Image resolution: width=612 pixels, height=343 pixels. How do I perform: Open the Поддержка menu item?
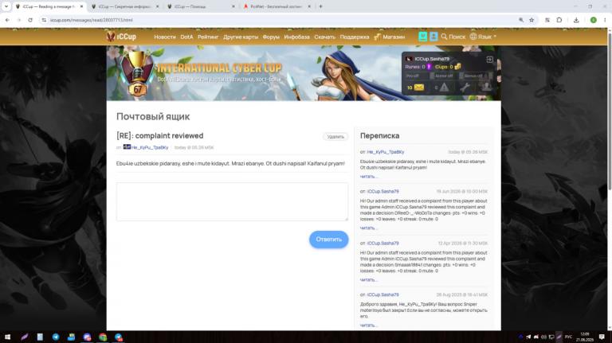(355, 37)
